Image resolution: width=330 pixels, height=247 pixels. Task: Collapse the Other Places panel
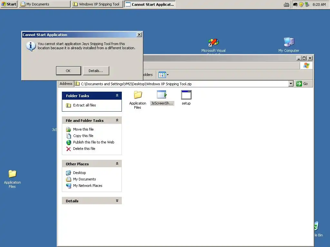click(117, 164)
